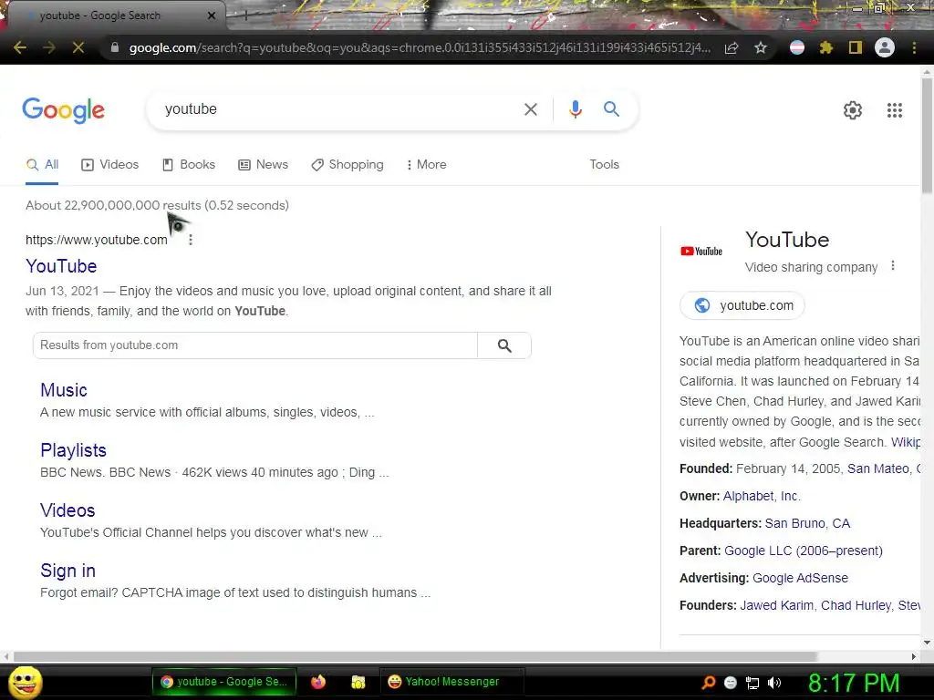
Task: Click the site search magnifier button
Action: [x=504, y=345]
